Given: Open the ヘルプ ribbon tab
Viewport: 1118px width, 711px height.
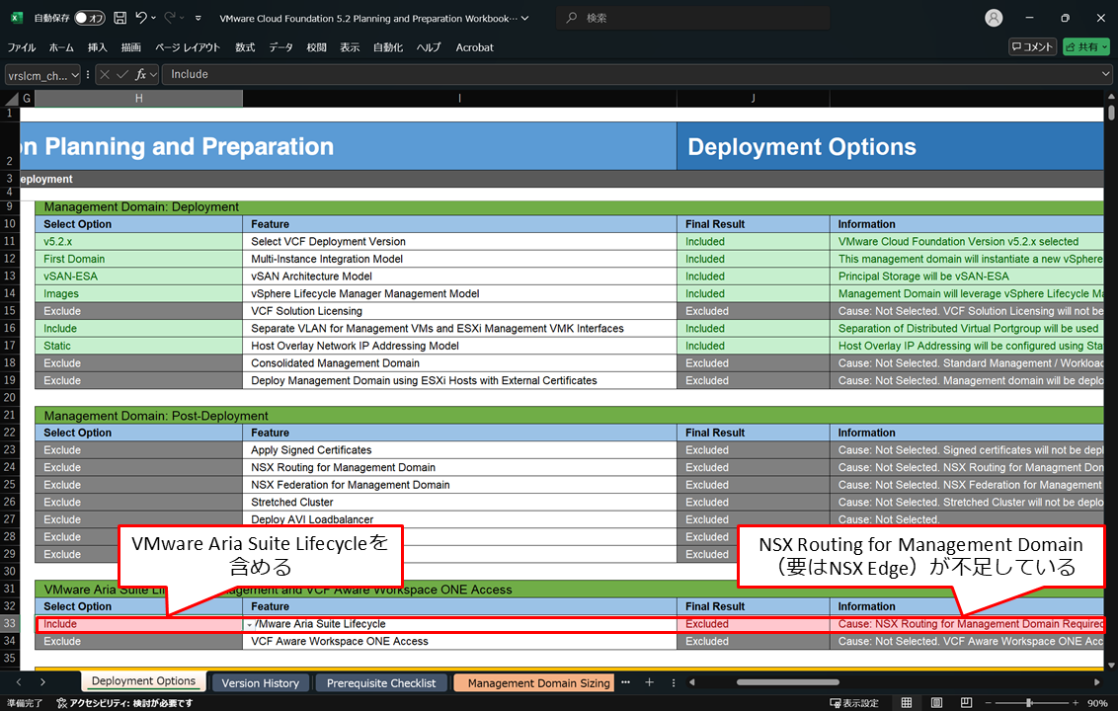Looking at the screenshot, I should pyautogui.click(x=429, y=47).
